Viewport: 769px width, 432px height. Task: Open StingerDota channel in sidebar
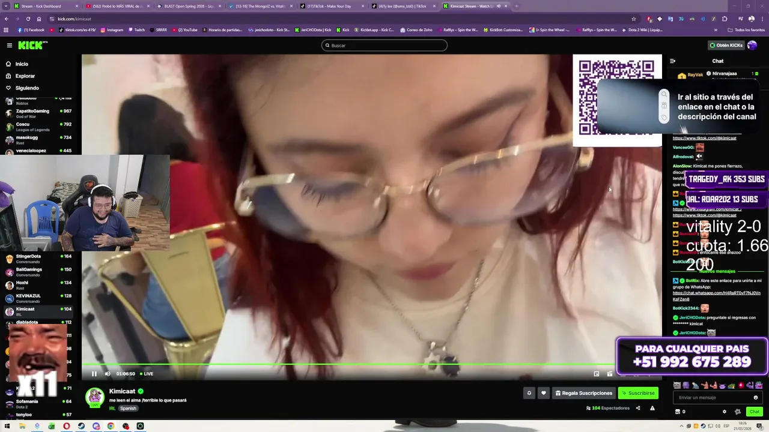[39, 259]
